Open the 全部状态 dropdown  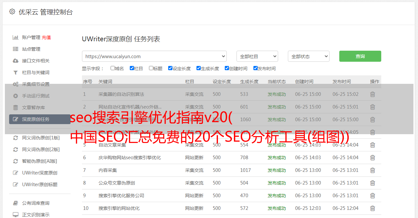309,56
